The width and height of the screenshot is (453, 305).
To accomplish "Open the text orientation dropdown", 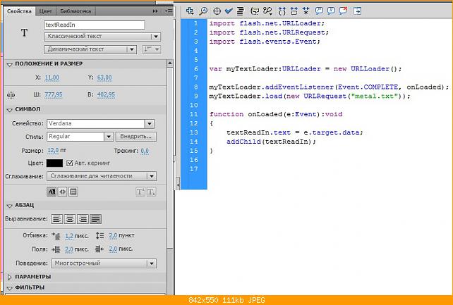I will click(152, 49).
